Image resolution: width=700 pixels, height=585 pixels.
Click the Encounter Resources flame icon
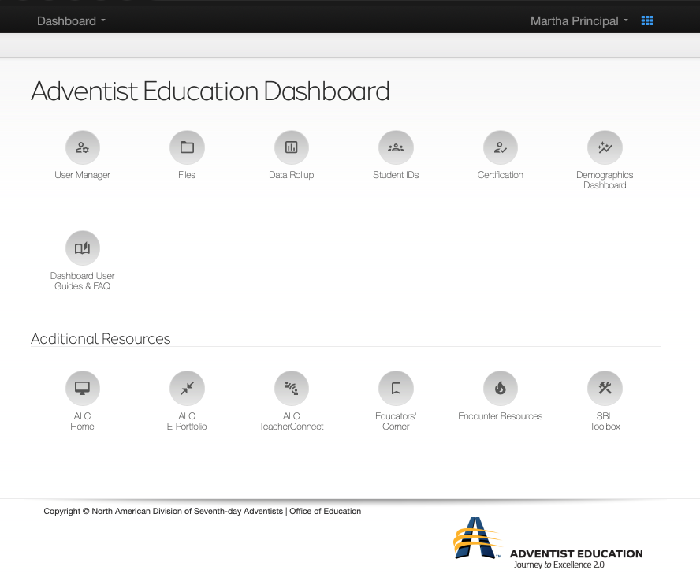click(x=500, y=388)
